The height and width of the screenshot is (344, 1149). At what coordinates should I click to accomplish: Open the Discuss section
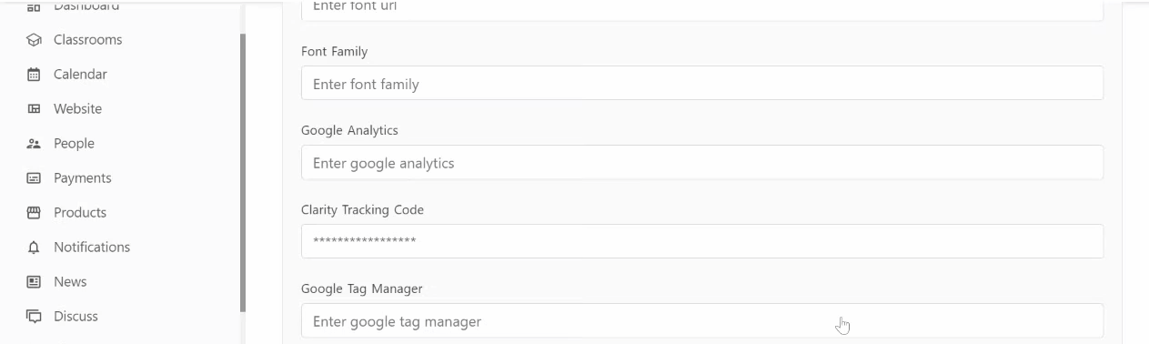point(76,317)
